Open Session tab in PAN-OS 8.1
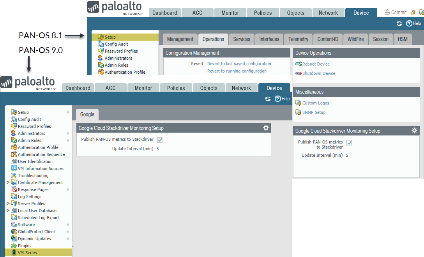The image size is (424, 257). click(x=381, y=39)
